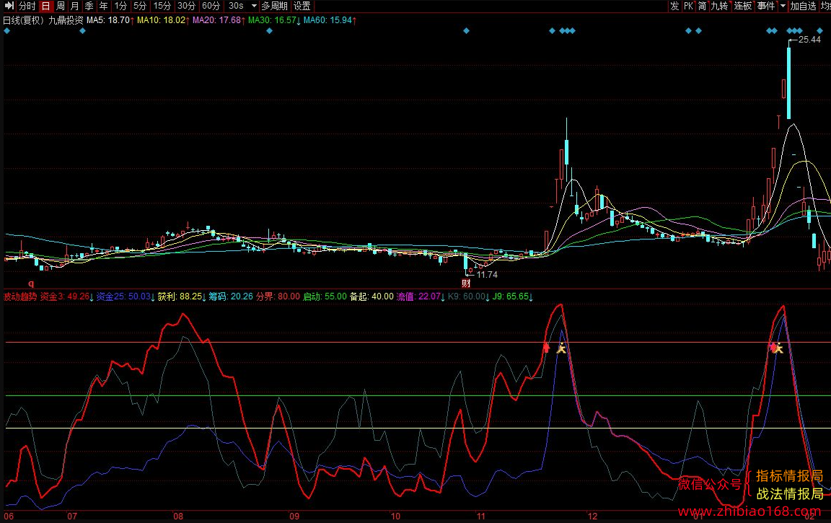The image size is (831, 523).
Task: Click the 分界: 80.00 indicator value
Action: tap(278, 296)
